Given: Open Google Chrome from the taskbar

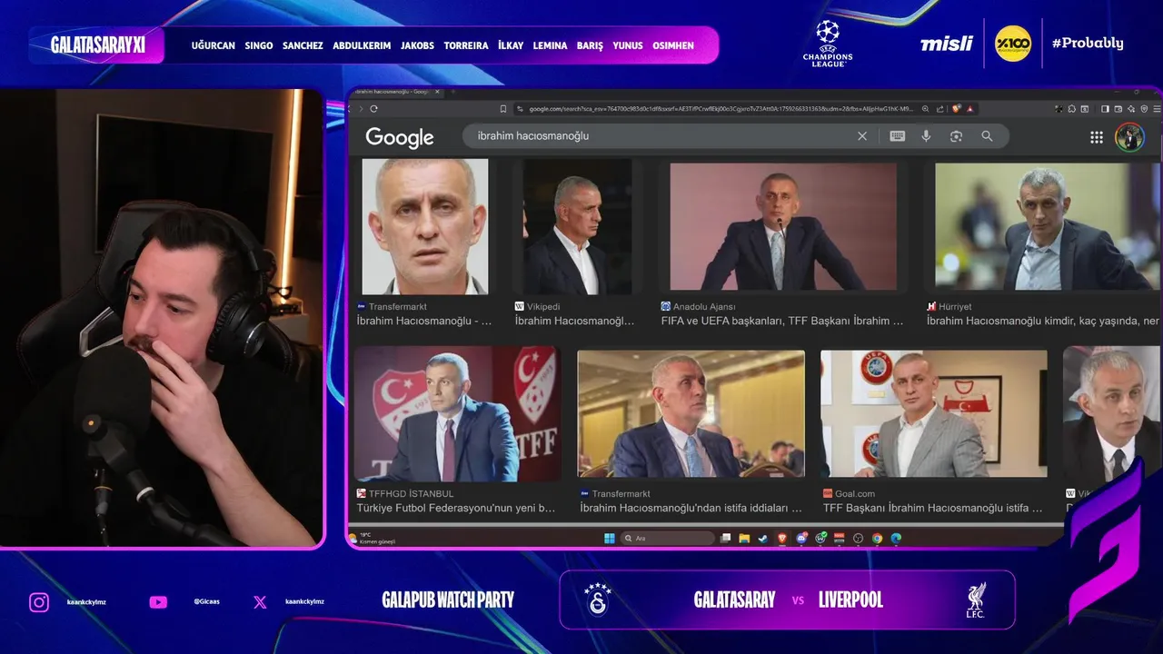Looking at the screenshot, I should tap(877, 538).
